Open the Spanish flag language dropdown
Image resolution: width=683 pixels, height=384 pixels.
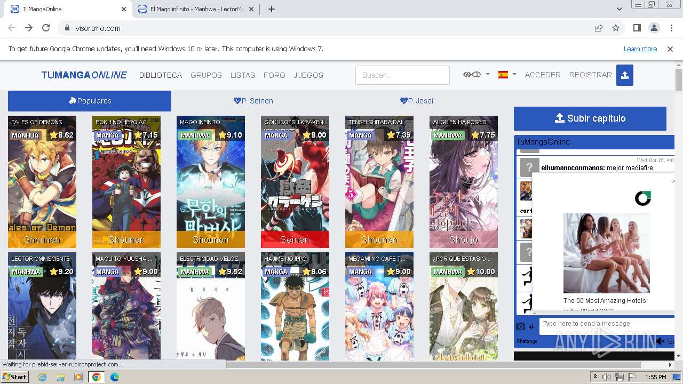pos(507,75)
